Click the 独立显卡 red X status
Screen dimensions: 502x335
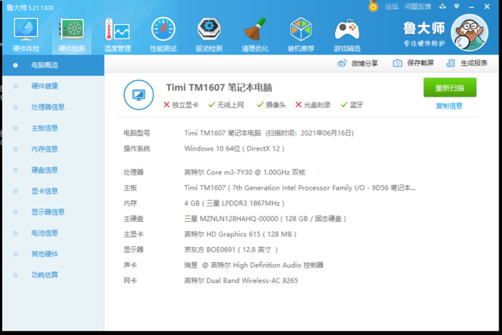(181, 105)
